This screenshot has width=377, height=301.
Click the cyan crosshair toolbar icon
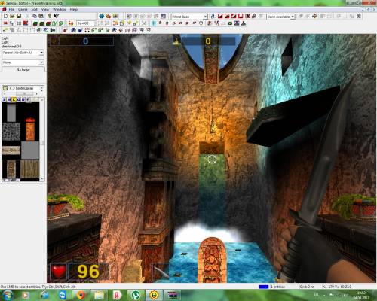click(154, 23)
